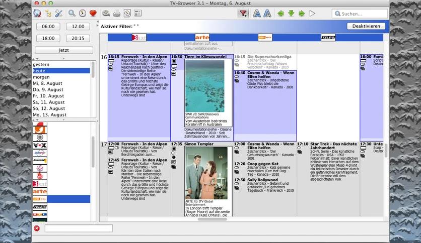
Task: Open 16:40 Cosmo & Wanda program
Action: [x=265, y=106]
